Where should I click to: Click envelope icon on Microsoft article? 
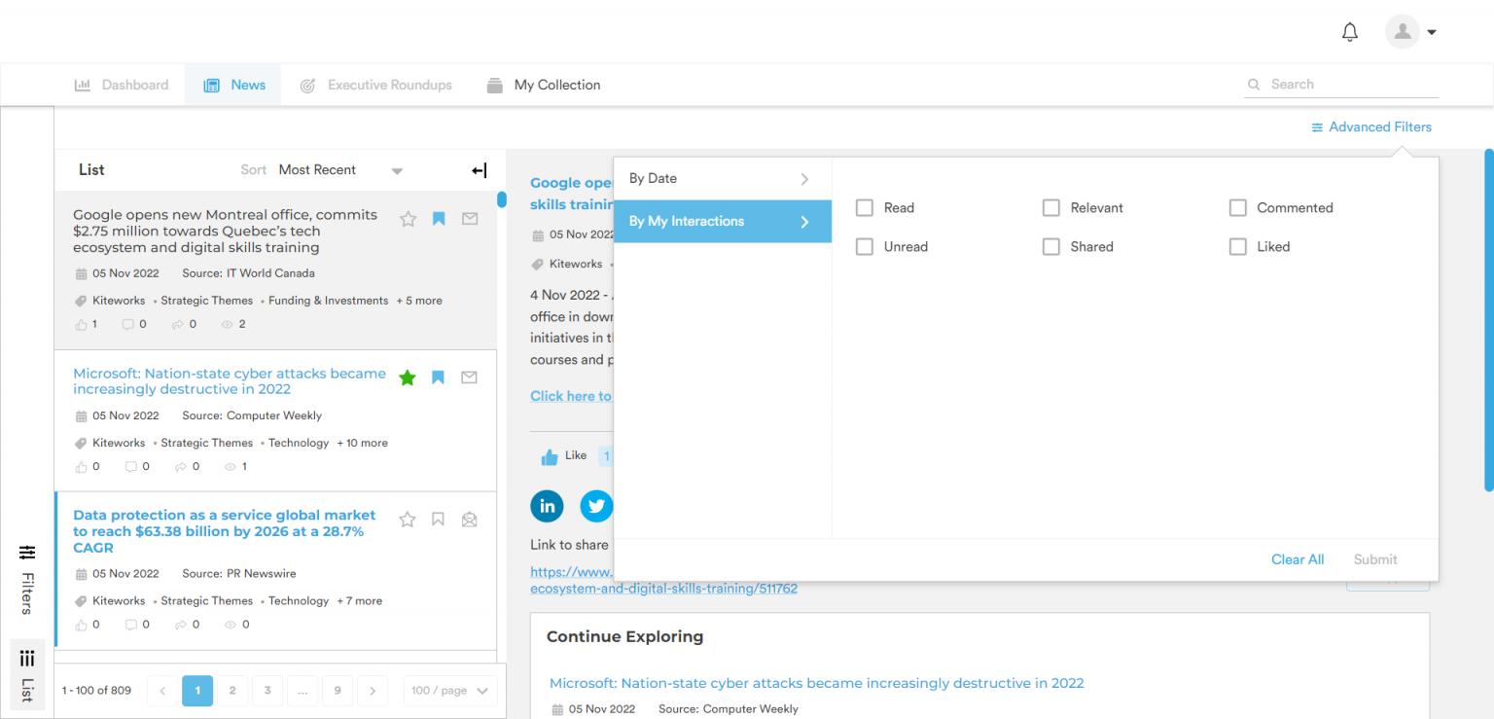tap(469, 377)
